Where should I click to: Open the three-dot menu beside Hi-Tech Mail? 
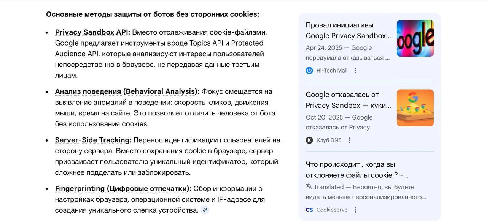[355, 71]
